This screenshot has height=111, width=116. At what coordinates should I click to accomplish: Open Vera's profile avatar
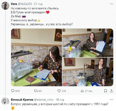pos(5,6)
